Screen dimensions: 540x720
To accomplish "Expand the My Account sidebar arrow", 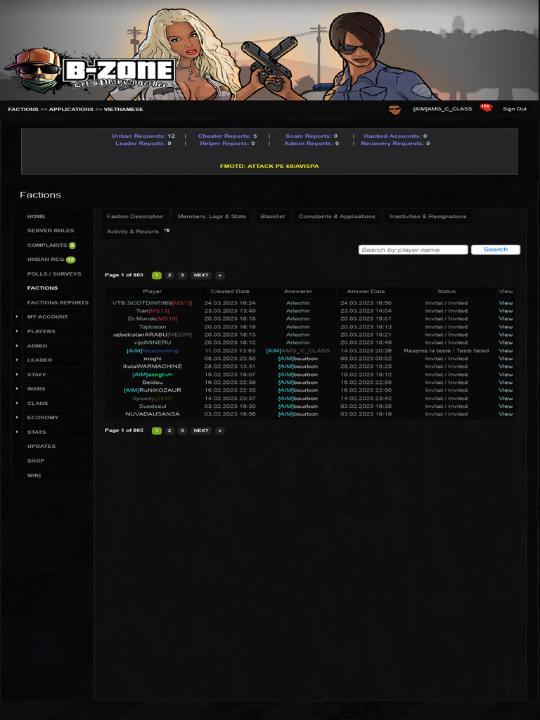I will point(18,317).
